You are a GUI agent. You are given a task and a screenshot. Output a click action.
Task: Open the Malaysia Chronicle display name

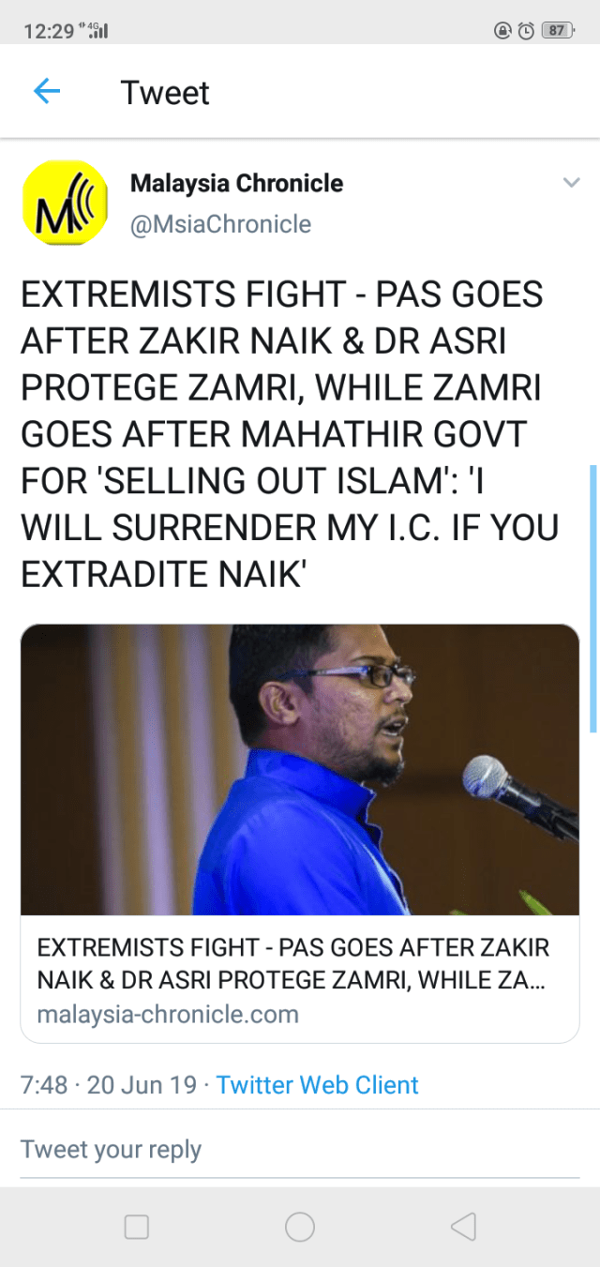click(236, 183)
